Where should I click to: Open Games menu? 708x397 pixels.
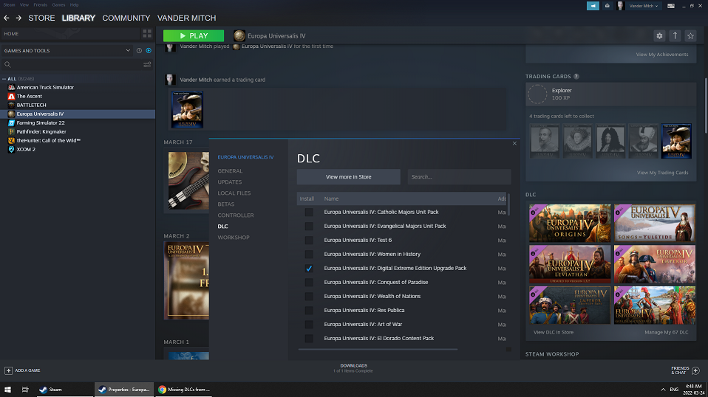pos(58,5)
